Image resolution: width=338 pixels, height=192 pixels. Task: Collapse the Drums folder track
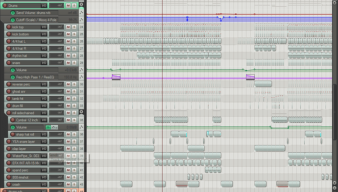[x=81, y=4]
